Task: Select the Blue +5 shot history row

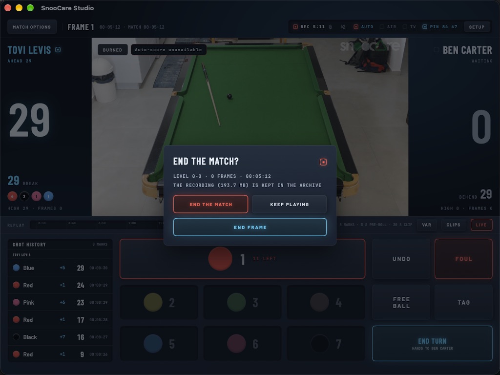Action: tap(60, 268)
